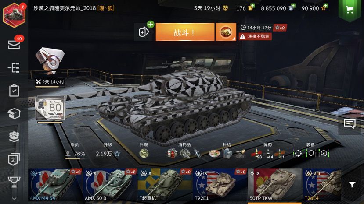
Task: Open the player profile avatar badge
Action: pyautogui.click(x=14, y=15)
